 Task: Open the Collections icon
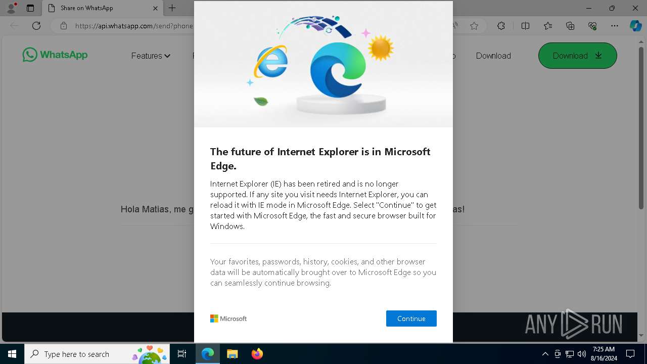tap(570, 26)
